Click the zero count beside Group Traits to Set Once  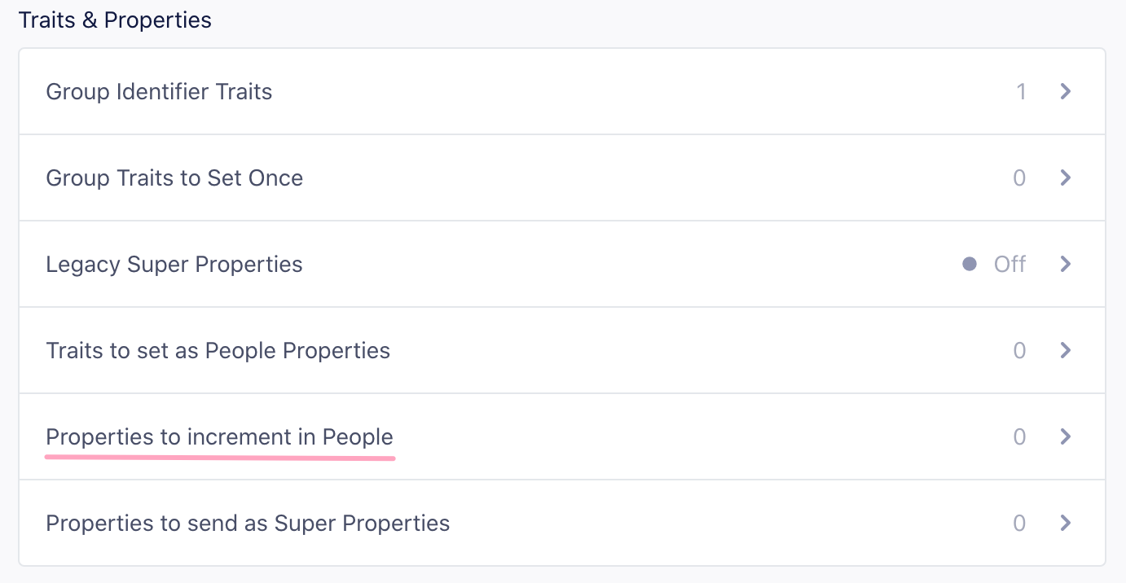pyautogui.click(x=1019, y=178)
